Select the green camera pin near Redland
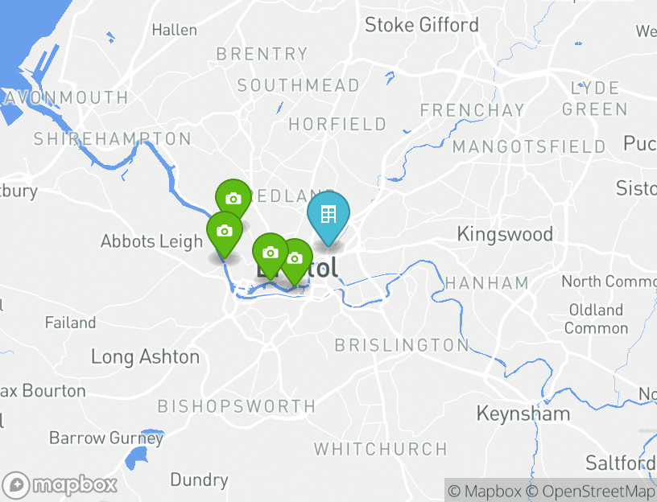The width and height of the screenshot is (657, 502). [x=233, y=200]
